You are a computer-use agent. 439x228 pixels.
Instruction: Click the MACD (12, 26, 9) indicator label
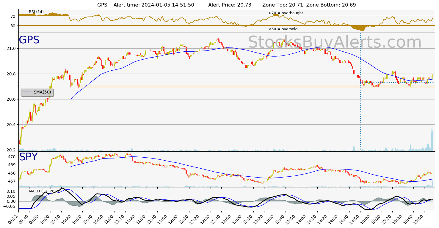pos(45,191)
